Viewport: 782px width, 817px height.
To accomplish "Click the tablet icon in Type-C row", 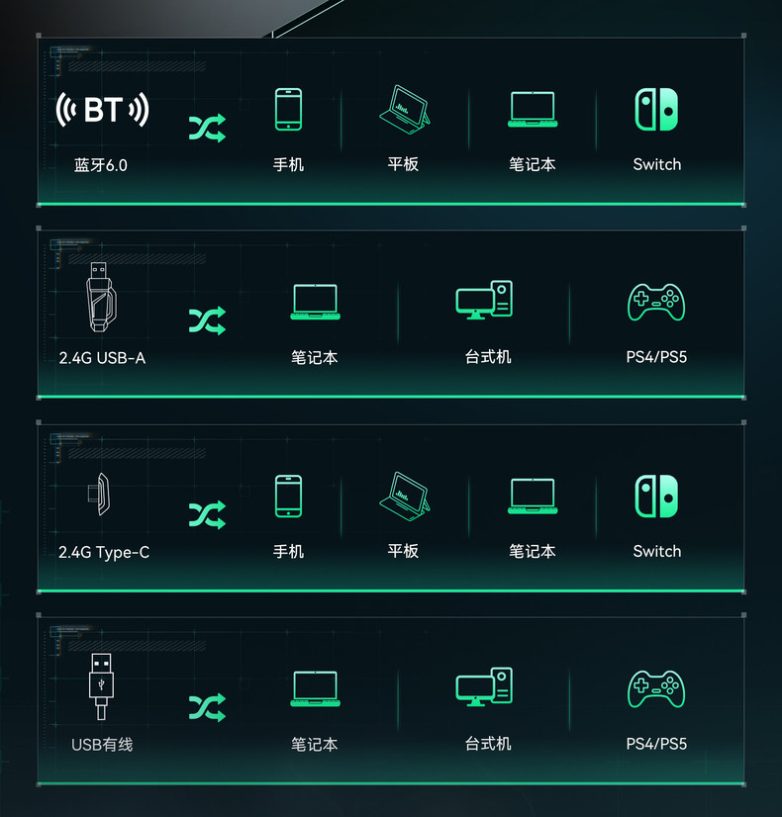I will tap(405, 497).
